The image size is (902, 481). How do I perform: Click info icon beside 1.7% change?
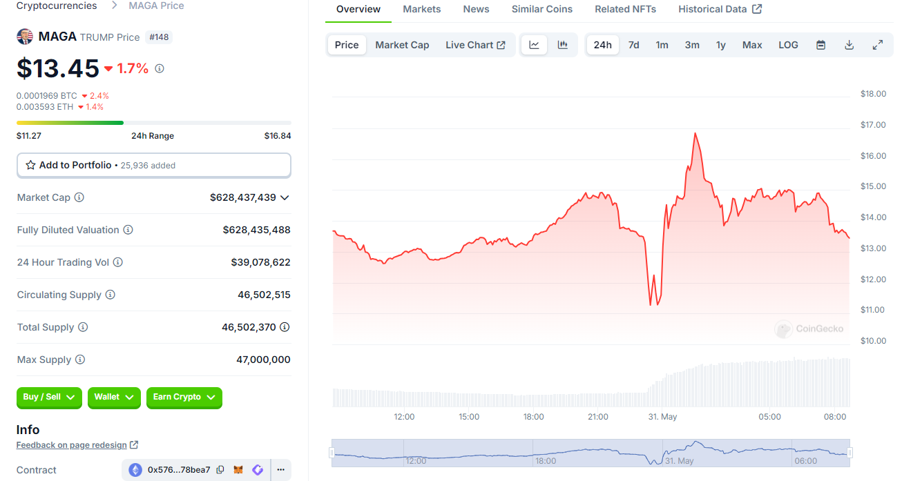tap(160, 68)
